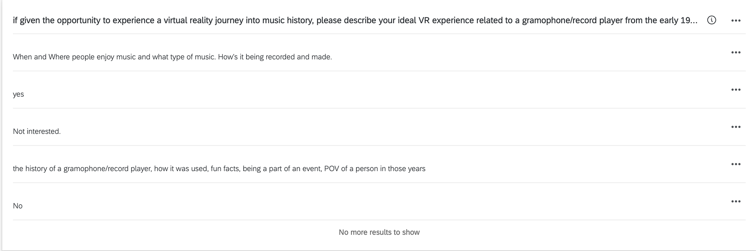Click the info icon beside the question title
The width and height of the screenshot is (756, 251).
click(712, 20)
